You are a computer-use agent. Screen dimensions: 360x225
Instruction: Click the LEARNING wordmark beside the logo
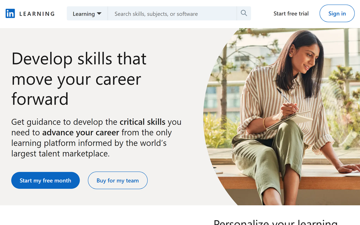coord(37,14)
